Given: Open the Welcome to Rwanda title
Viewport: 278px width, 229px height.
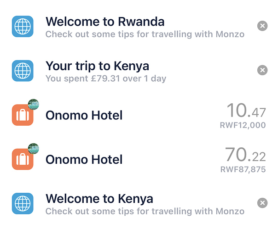Looking at the screenshot, I should click(x=105, y=22).
